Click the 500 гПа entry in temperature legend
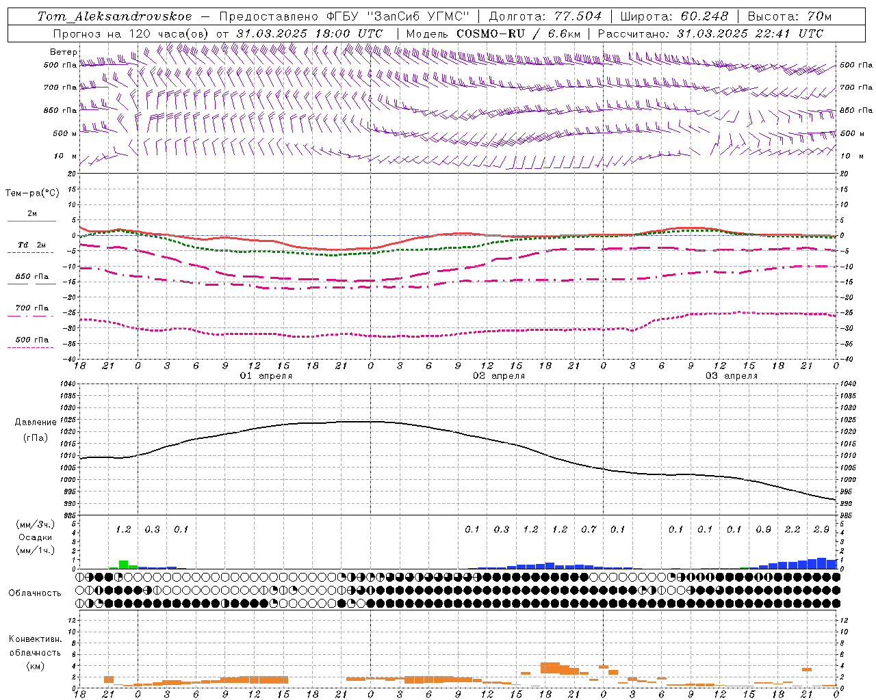This screenshot has height=700, width=876. tap(31, 340)
